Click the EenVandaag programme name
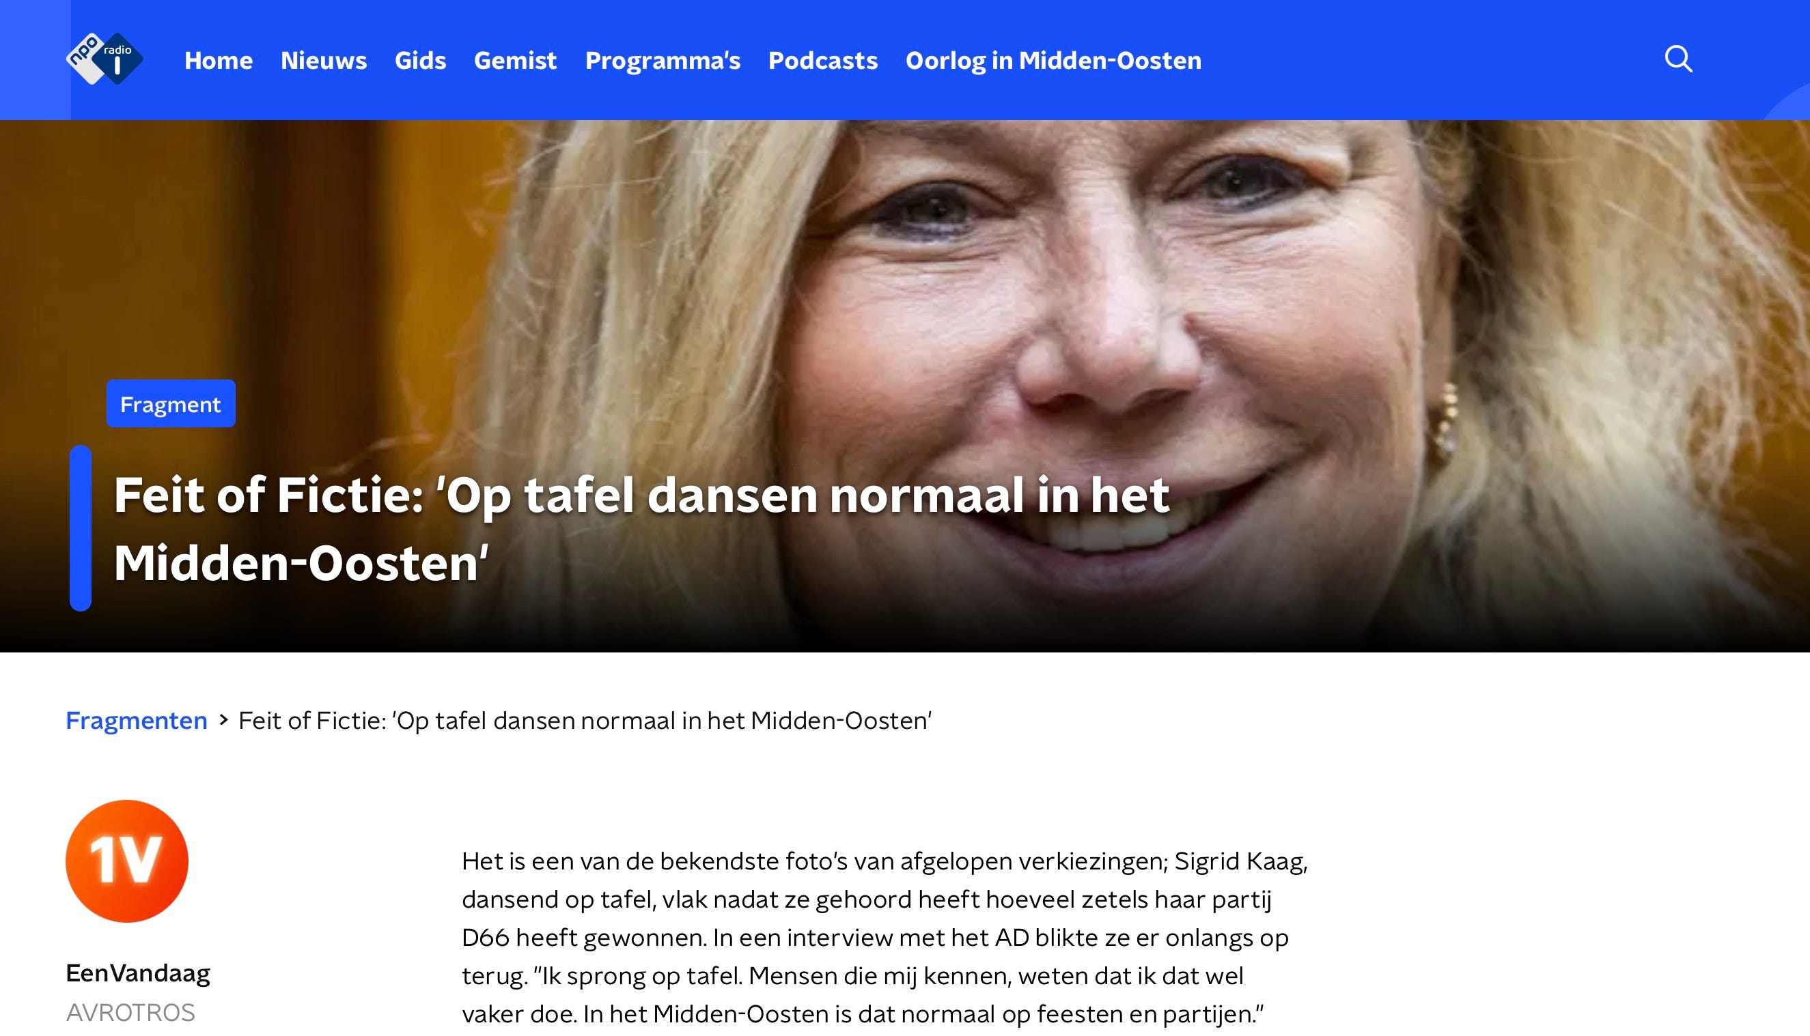The width and height of the screenshot is (1810, 1036). coord(138,973)
